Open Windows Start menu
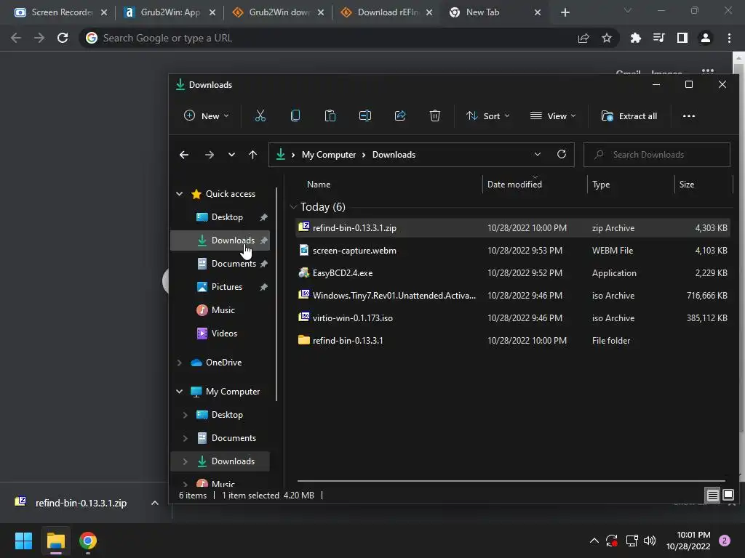The height and width of the screenshot is (558, 745). (x=23, y=541)
